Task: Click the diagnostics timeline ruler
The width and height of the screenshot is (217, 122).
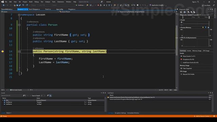Action: [196, 17]
